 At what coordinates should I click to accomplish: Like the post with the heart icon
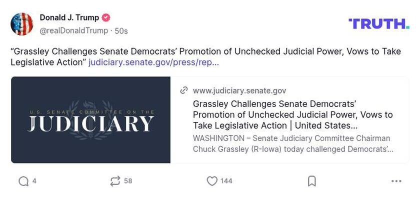(212, 181)
